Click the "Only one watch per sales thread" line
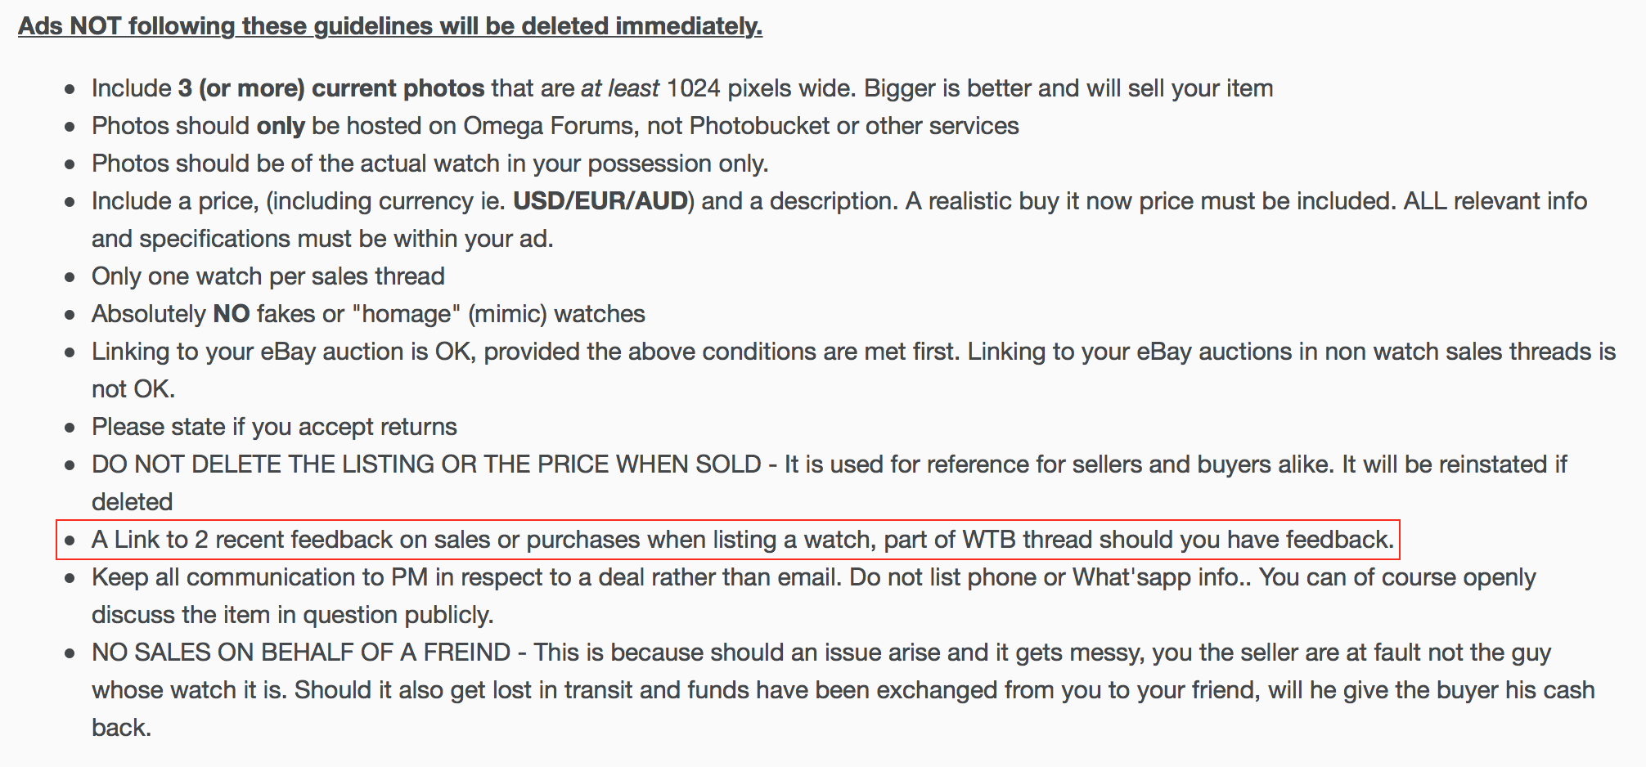1646x767 pixels. point(268,276)
